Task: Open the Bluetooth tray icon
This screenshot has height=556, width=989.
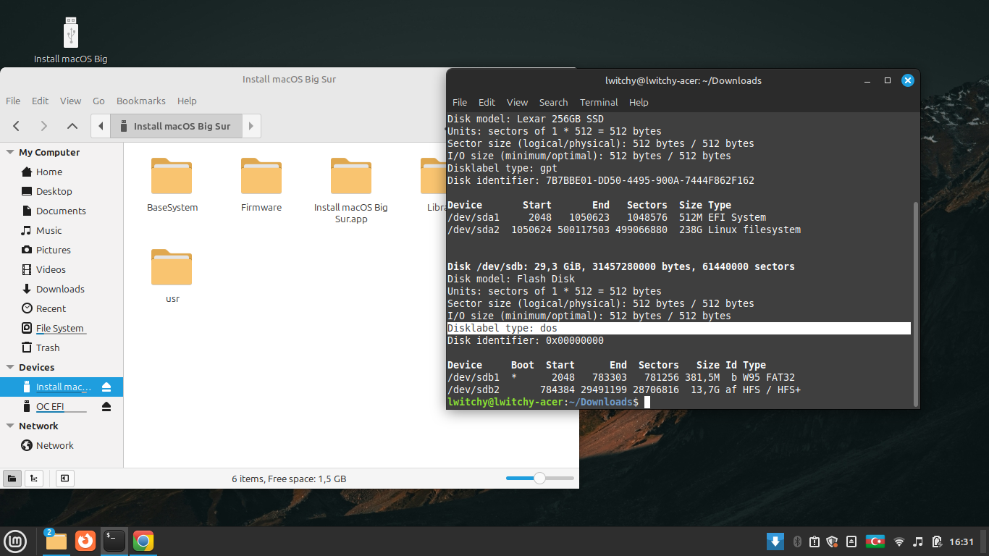Action: [797, 542]
